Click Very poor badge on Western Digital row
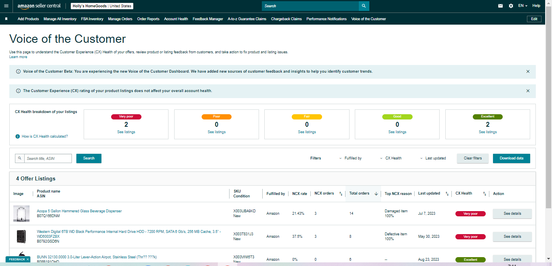 coord(470,237)
